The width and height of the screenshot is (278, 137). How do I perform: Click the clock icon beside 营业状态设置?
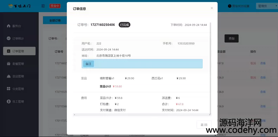click(229, 6)
